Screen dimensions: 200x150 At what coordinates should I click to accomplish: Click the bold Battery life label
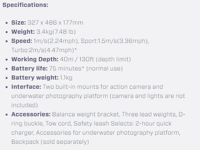pyautogui.click(x=29, y=69)
